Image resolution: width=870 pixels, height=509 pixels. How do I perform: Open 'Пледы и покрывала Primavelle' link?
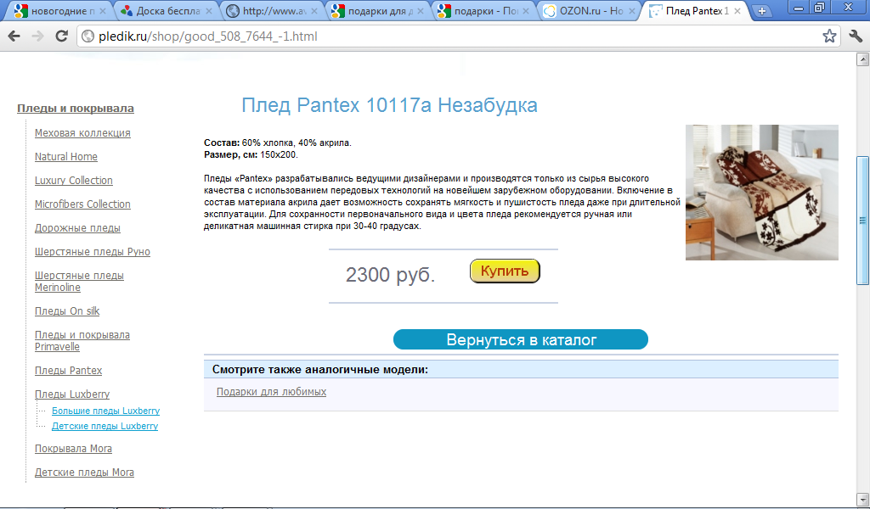pyautogui.click(x=82, y=341)
